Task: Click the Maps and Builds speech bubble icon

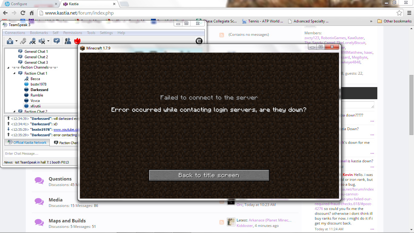Action: point(39,222)
